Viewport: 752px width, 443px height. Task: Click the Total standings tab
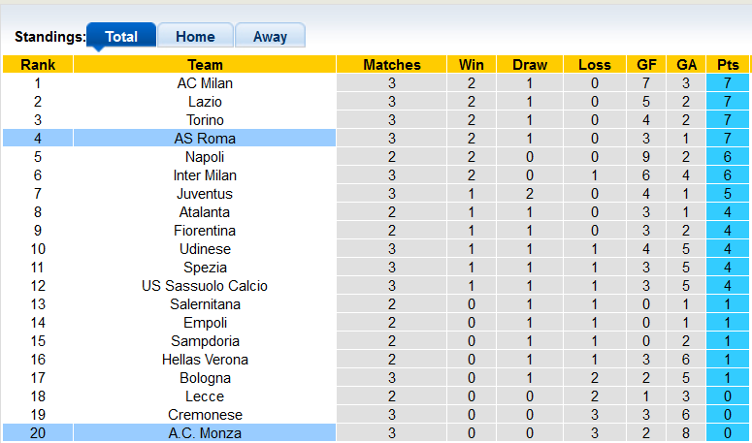point(121,37)
